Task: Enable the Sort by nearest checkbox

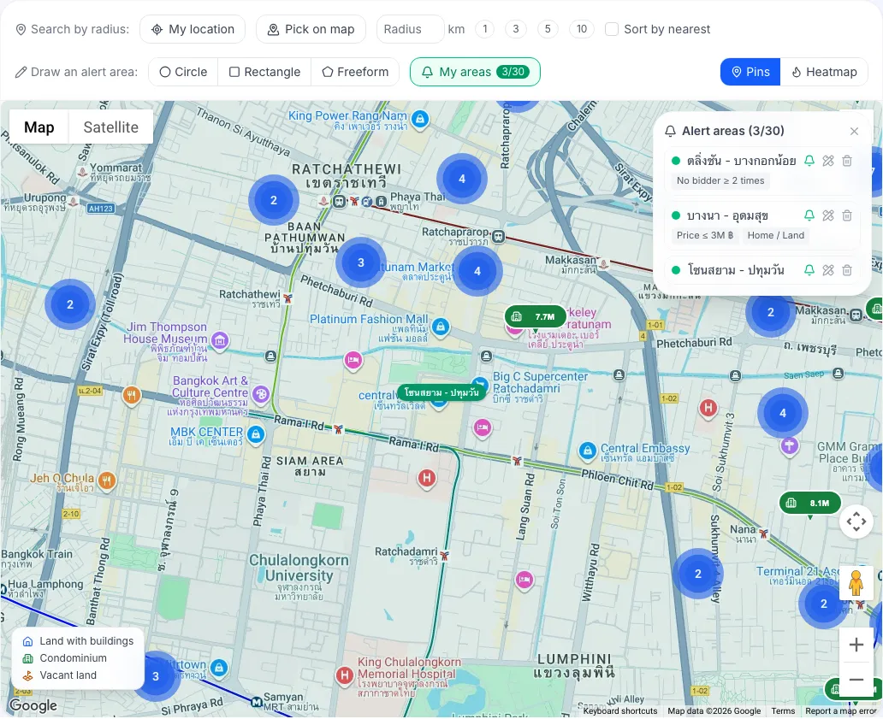Action: pyautogui.click(x=612, y=29)
